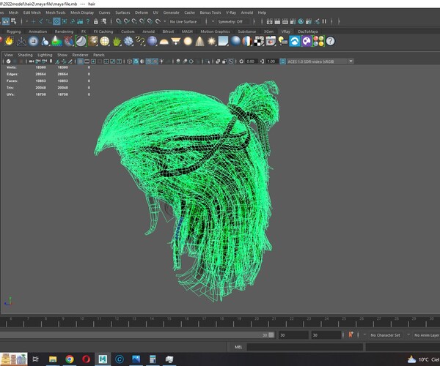440x366 pixels.
Task: Click the V-Ray proxy snowflake shelf icon
Action: point(128,41)
